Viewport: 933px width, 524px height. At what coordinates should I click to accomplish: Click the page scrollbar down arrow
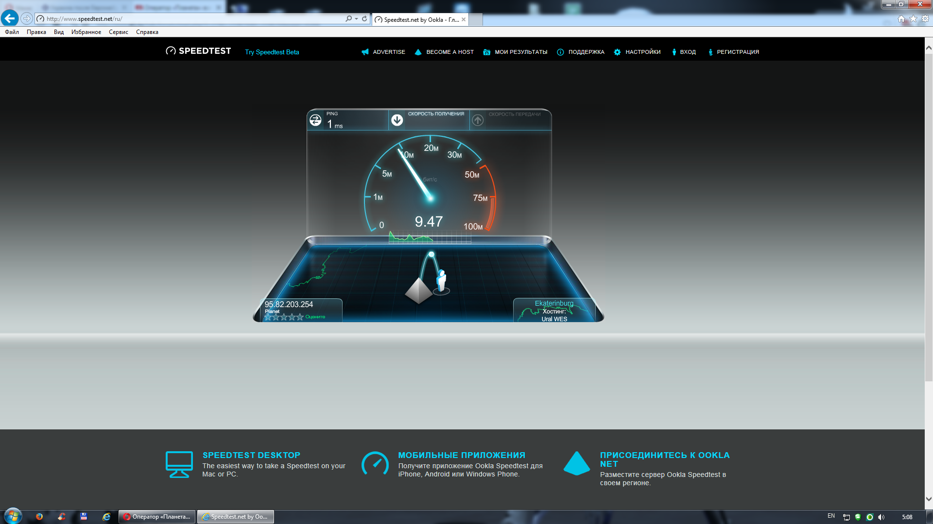pyautogui.click(x=929, y=499)
